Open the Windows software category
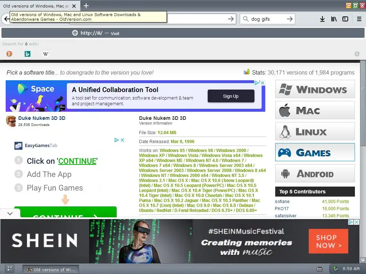366x274 pixels. tap(315, 89)
